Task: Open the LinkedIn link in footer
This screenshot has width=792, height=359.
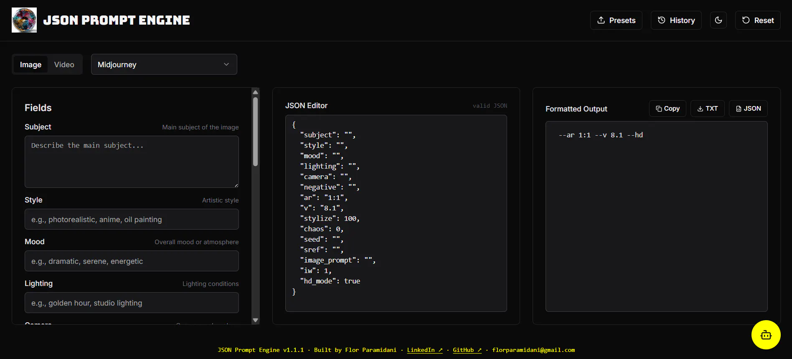Action: click(425, 350)
